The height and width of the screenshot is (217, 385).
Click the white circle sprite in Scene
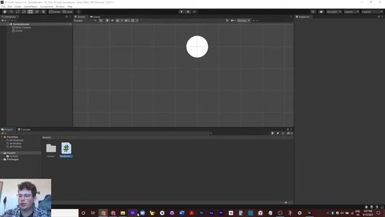197,46
